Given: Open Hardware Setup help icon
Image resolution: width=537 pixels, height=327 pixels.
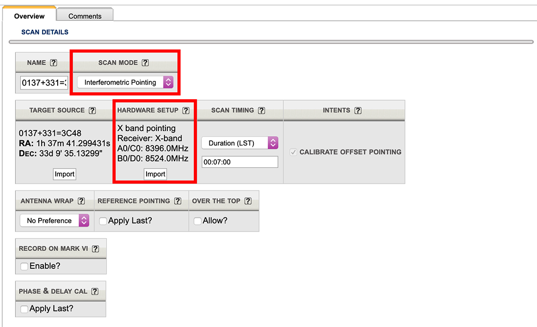Looking at the screenshot, I should pyautogui.click(x=186, y=111).
